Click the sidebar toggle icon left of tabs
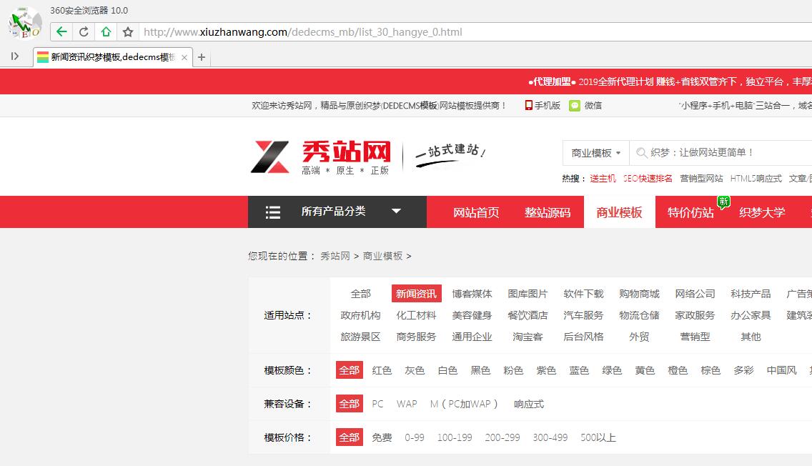 point(15,56)
